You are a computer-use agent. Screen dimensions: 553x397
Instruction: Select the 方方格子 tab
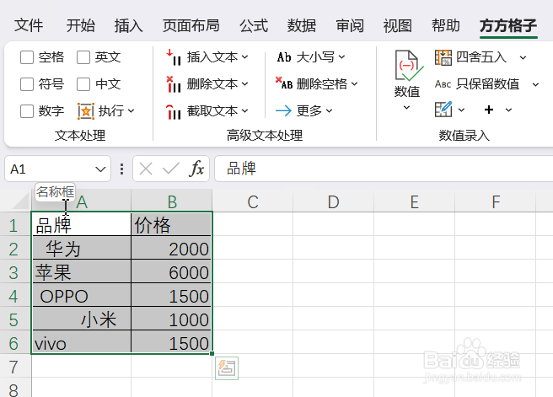(x=508, y=26)
